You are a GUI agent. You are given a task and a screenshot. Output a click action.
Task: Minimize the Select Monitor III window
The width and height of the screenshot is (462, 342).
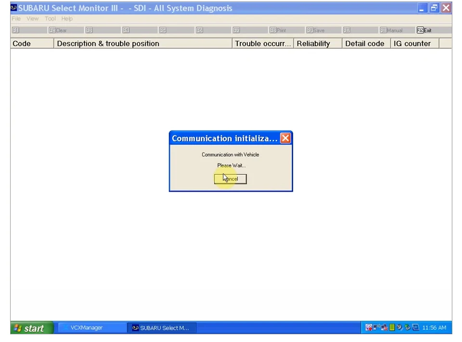(x=422, y=8)
